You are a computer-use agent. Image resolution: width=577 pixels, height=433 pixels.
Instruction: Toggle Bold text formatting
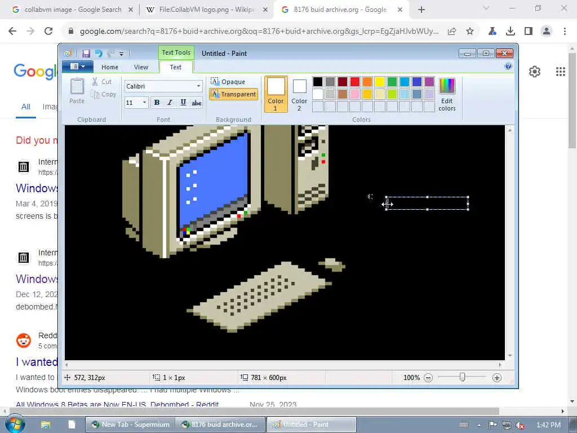pyautogui.click(x=157, y=103)
